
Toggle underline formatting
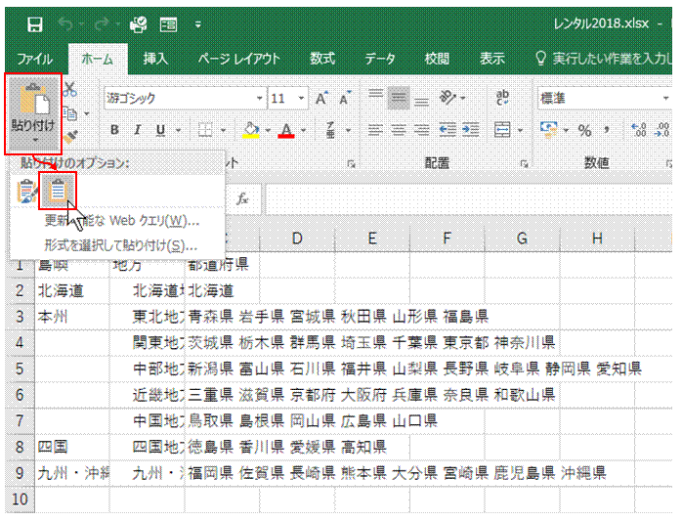[161, 130]
